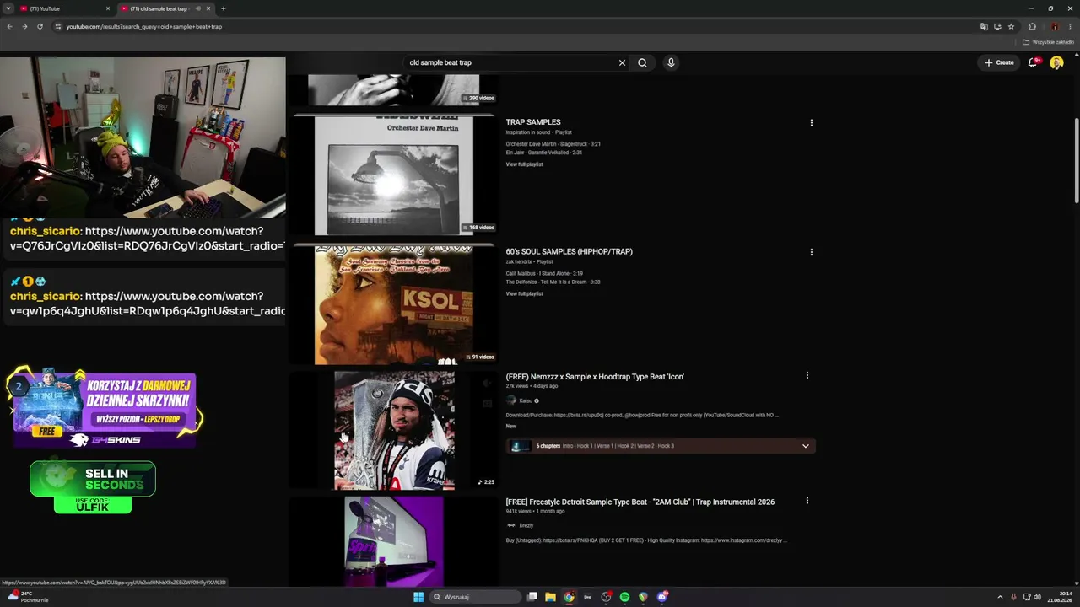The image size is (1080, 607).
Task: Open the Kaioo channel name
Action: coord(526,400)
